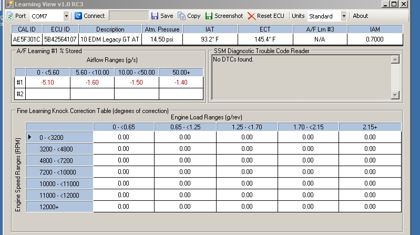This screenshot has height=235, width=420.
Task: Click the CAL ID column header
Action: point(27,29)
